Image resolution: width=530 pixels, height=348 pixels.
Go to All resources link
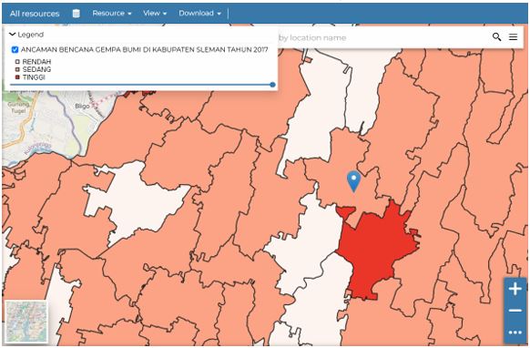(35, 14)
